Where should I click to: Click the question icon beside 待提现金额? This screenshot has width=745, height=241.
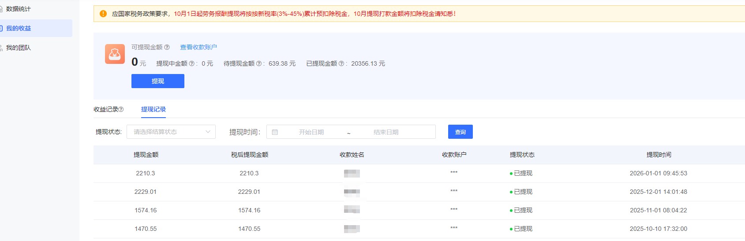coord(259,63)
